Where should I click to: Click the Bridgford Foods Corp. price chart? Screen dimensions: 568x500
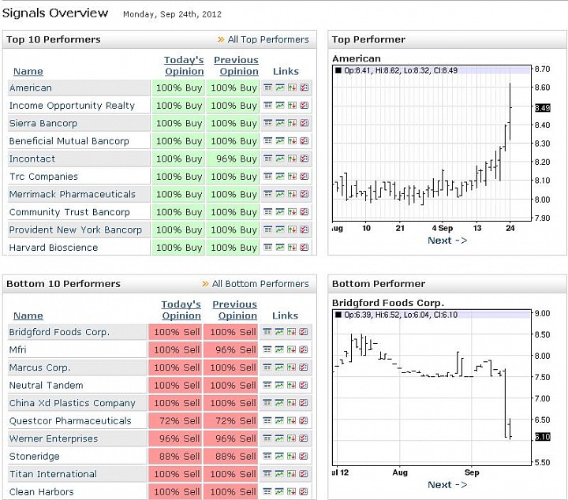point(432,388)
